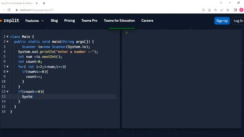Open a new browser tab
The height and width of the screenshot is (137, 244).
[x=44, y=3]
